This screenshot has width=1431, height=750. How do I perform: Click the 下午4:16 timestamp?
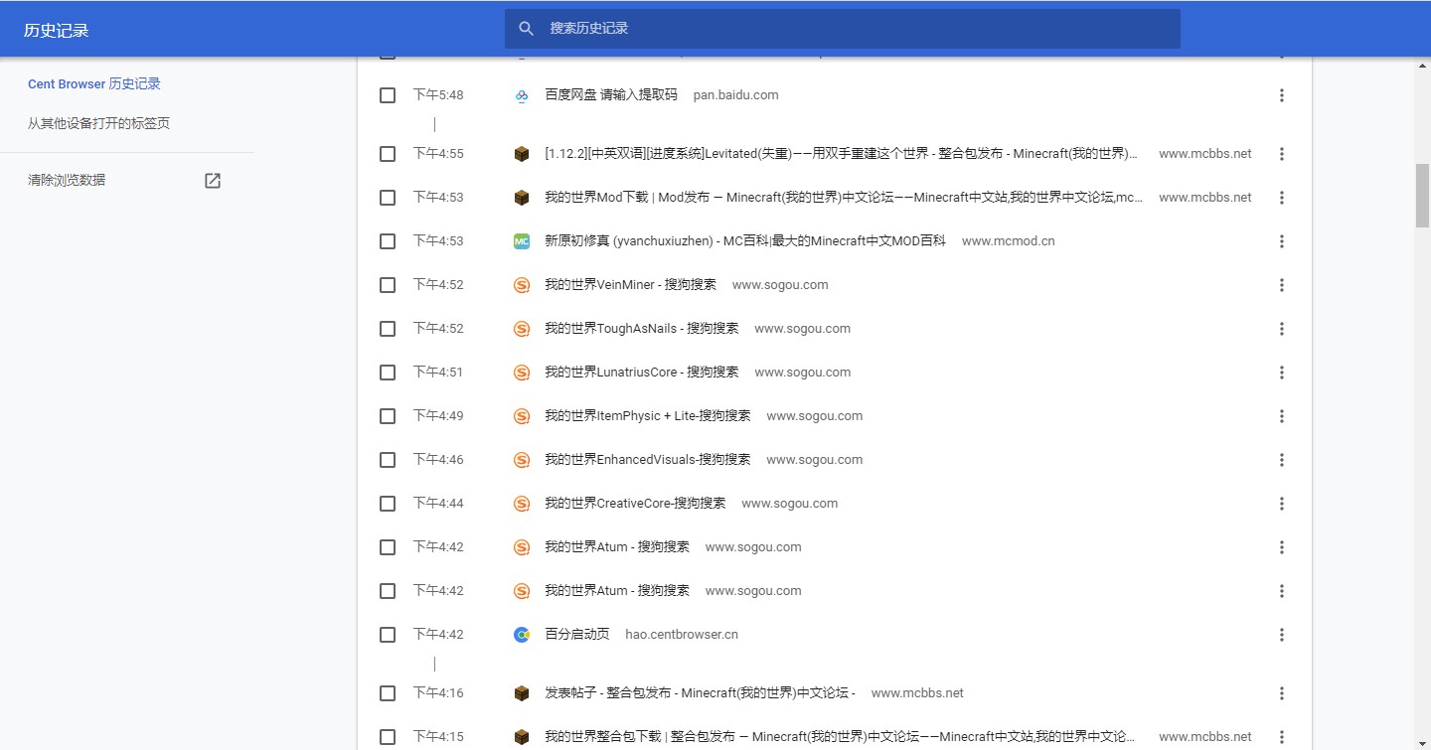click(x=438, y=693)
